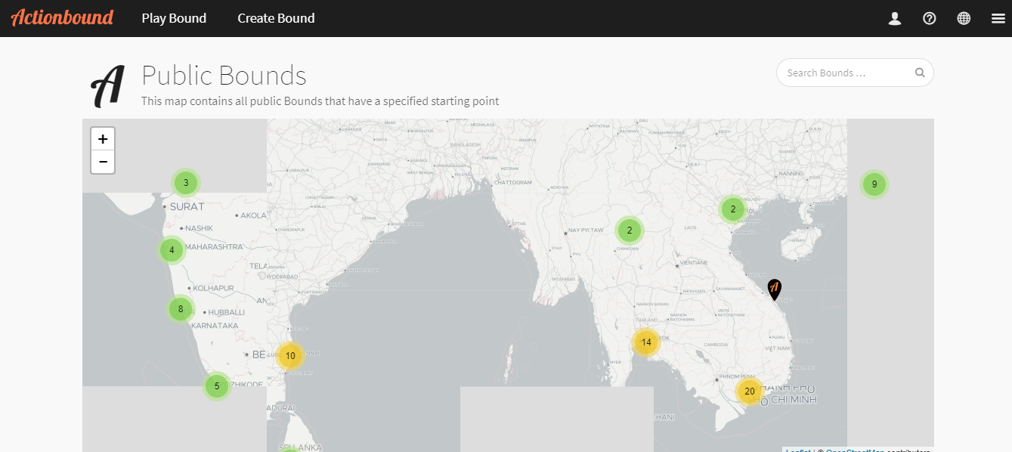Open the cluster marker with 3 Bounds

click(186, 183)
